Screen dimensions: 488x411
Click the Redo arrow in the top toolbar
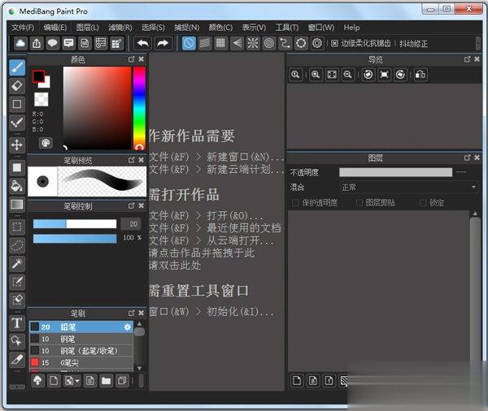click(162, 43)
